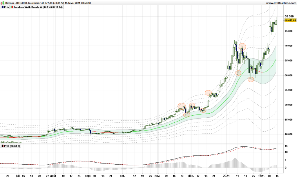The height and width of the screenshot is (178, 297).
Task: Click the 15 000 price axis label
Action: [x=289, y=119]
